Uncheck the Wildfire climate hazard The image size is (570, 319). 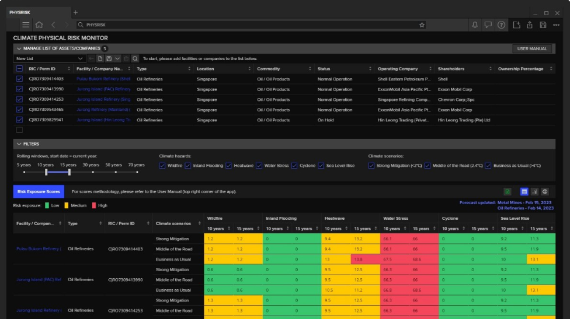click(163, 166)
